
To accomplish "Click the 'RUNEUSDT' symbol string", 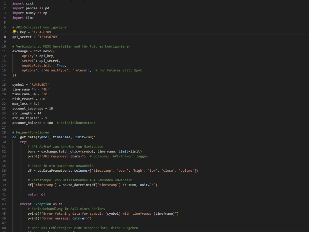I will (x=39, y=85).
